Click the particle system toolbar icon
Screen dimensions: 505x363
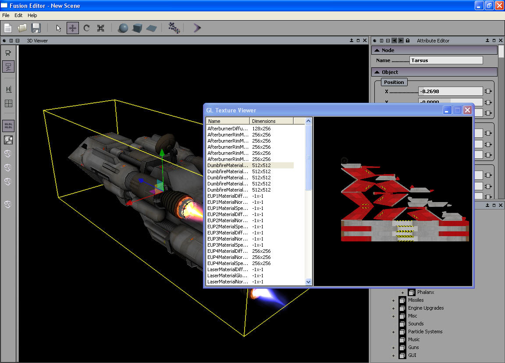click(x=174, y=28)
